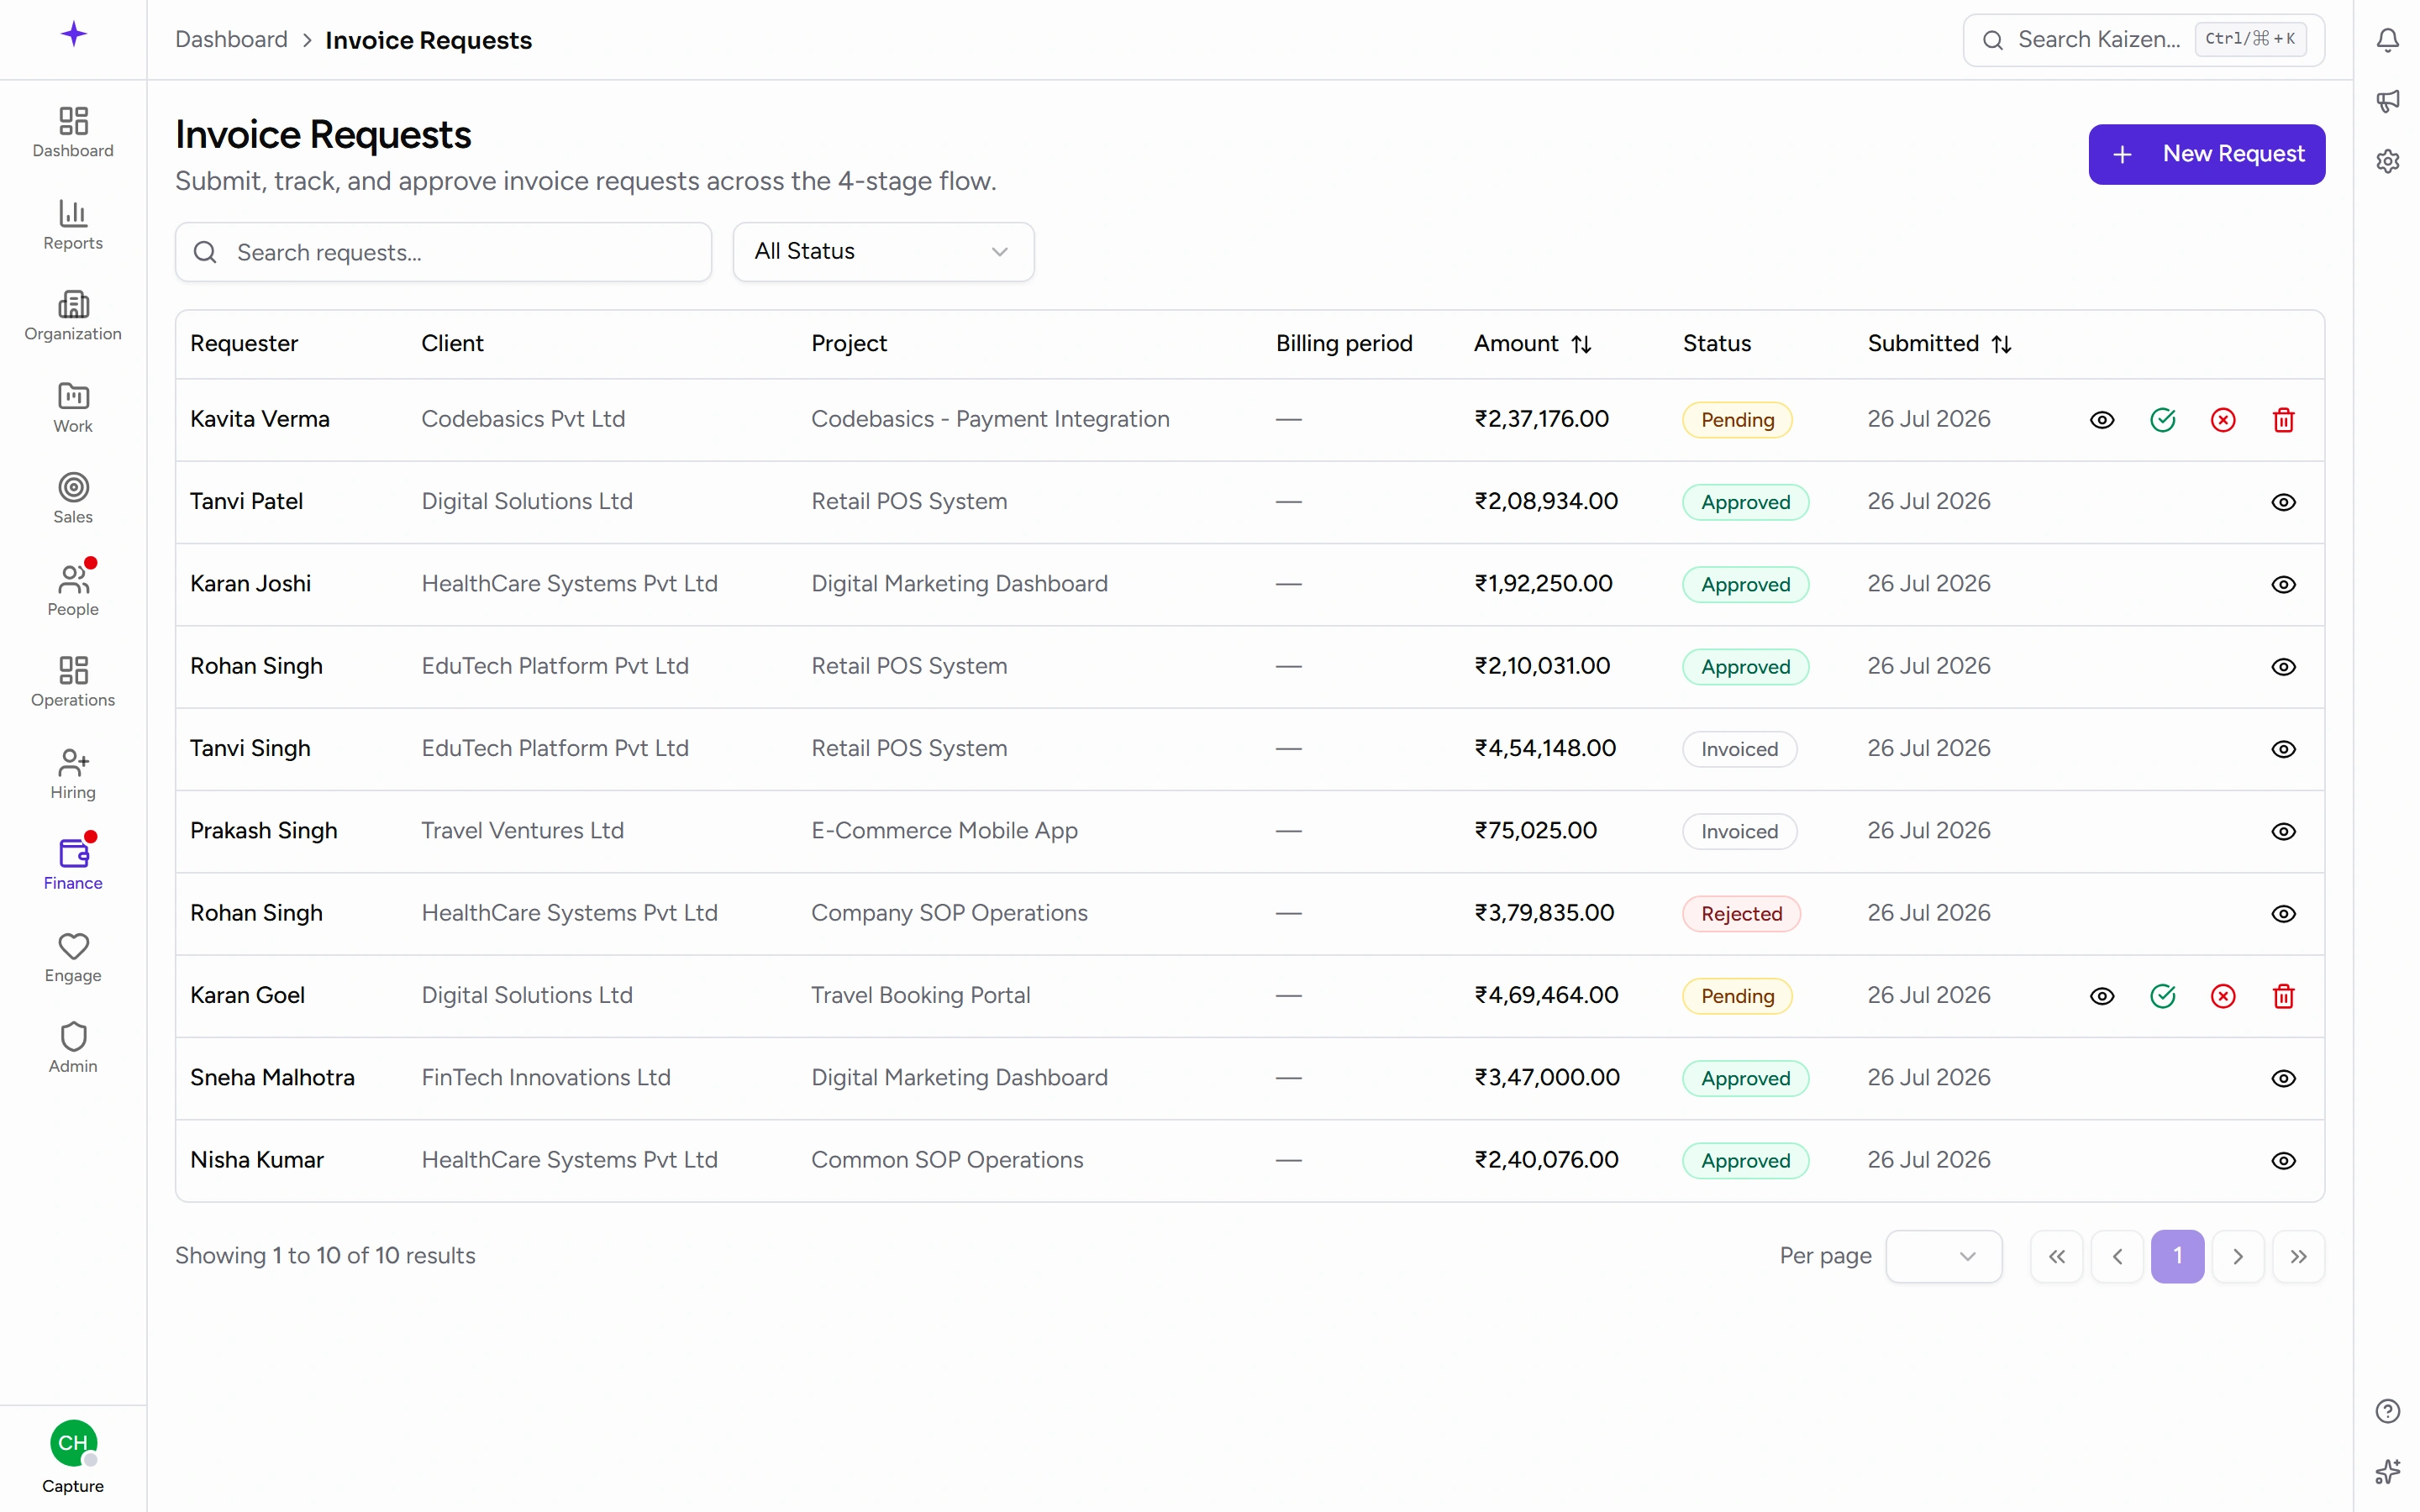The width and height of the screenshot is (2420, 1512).
Task: Click Invoiced status of Tanvi Singh
Action: [1739, 749]
